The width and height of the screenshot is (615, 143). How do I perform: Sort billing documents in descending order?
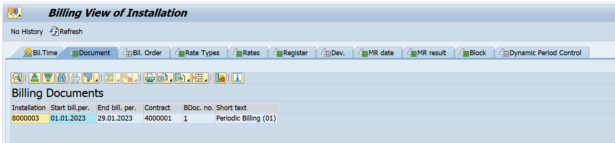click(x=48, y=78)
